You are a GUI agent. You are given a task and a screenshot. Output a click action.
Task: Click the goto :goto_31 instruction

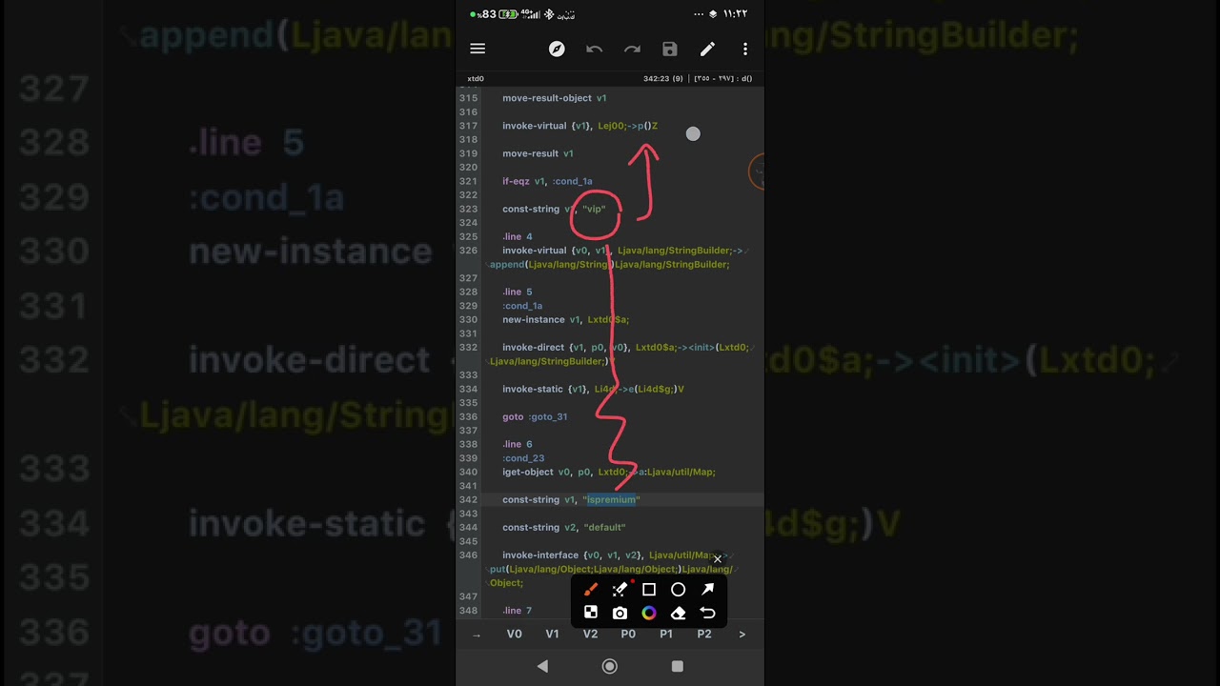point(535,417)
